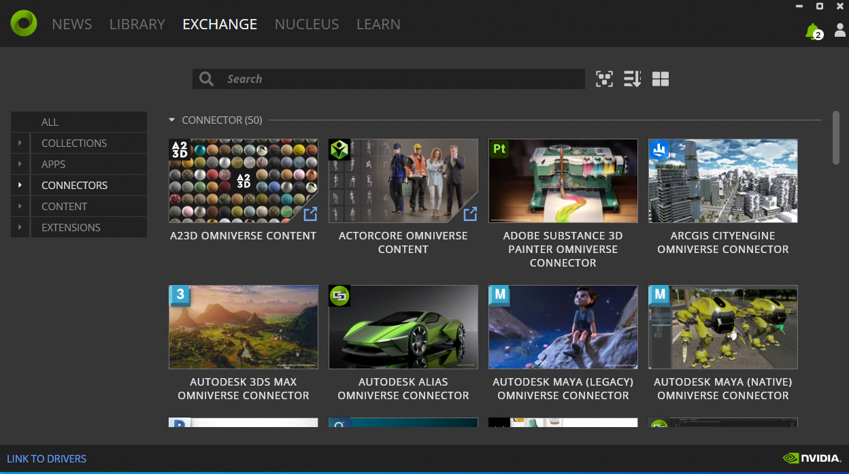Click the Omniverse launcher logo icon
The width and height of the screenshot is (849, 474).
click(x=24, y=23)
